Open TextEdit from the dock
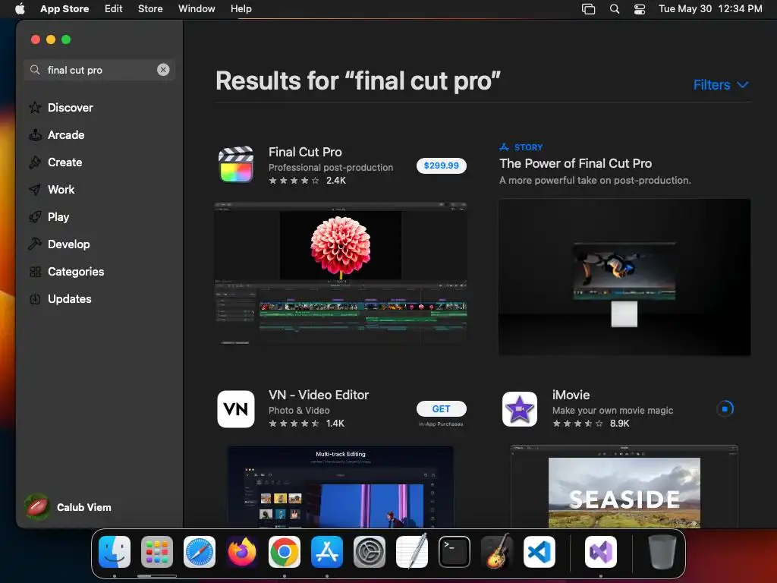The width and height of the screenshot is (777, 583). pyautogui.click(x=412, y=551)
